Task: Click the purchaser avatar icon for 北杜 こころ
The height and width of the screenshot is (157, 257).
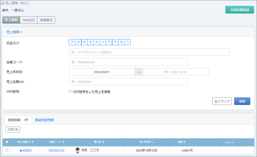Action: pyautogui.click(x=78, y=150)
